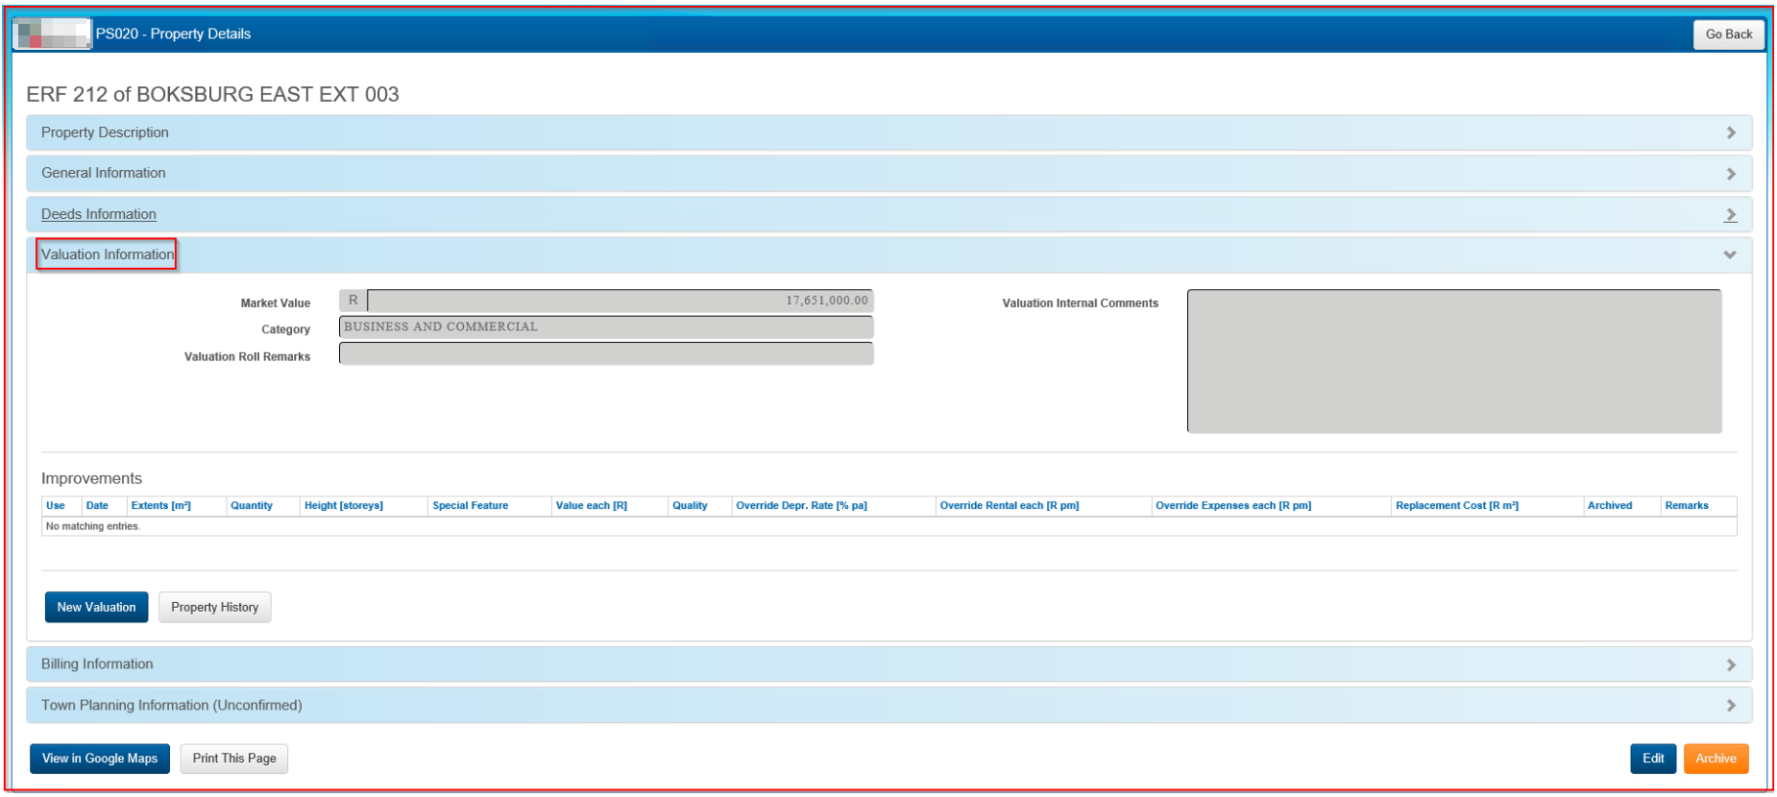Sort improvements by Quantity column
The image size is (1777, 797).
pyautogui.click(x=252, y=506)
